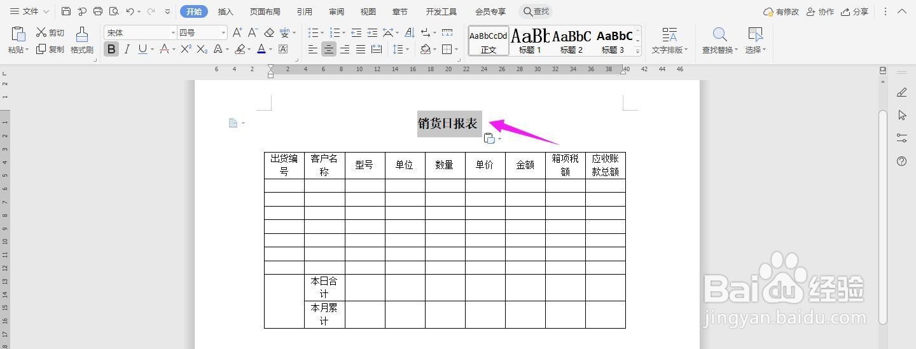916x349 pixels.
Task: Undo the last action
Action: [130, 11]
